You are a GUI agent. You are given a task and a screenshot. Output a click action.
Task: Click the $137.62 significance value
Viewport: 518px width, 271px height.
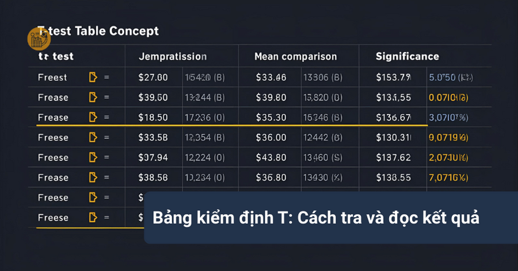394,157
